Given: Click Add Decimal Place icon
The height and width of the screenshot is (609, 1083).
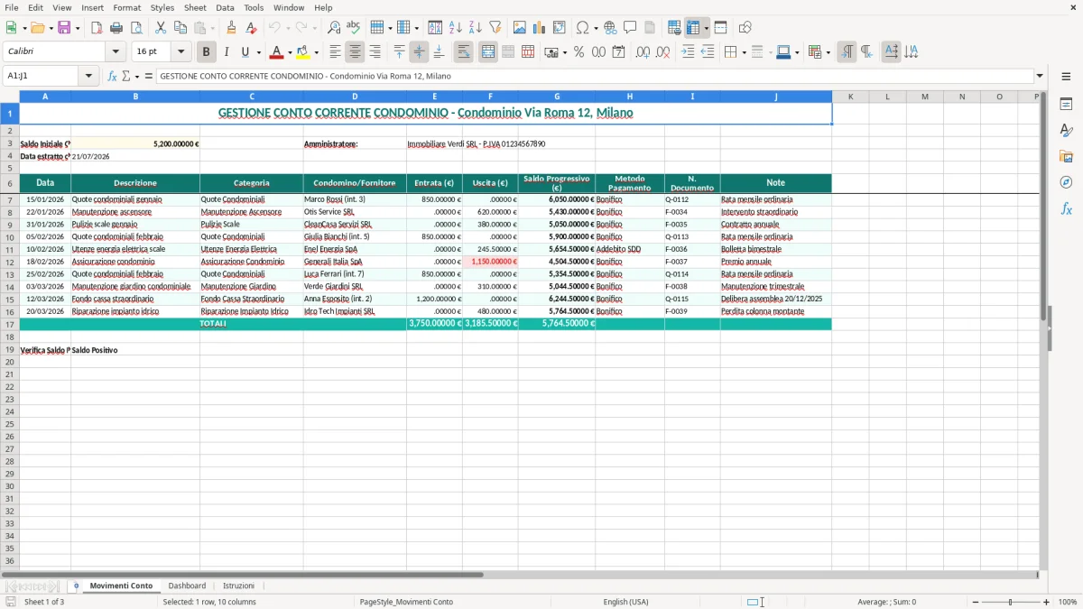Looking at the screenshot, I should tap(643, 52).
